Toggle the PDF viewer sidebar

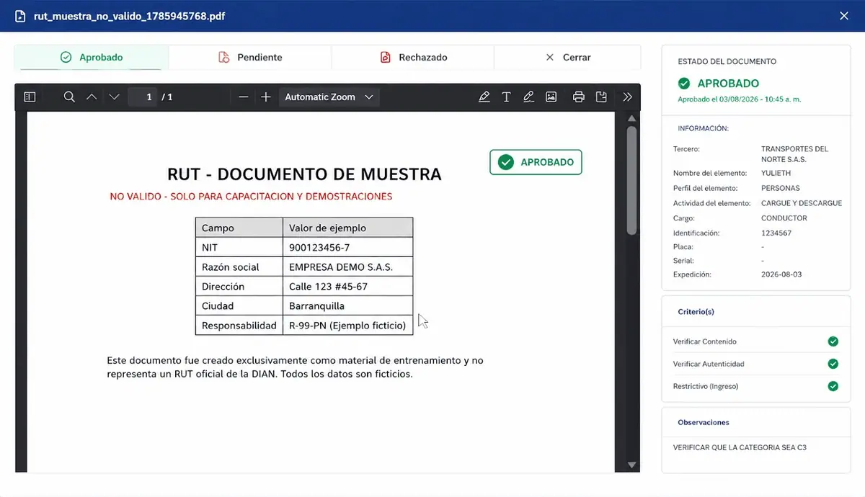point(30,97)
